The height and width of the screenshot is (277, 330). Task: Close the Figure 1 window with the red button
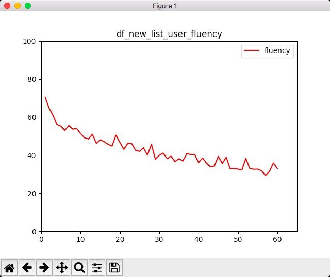7,6
